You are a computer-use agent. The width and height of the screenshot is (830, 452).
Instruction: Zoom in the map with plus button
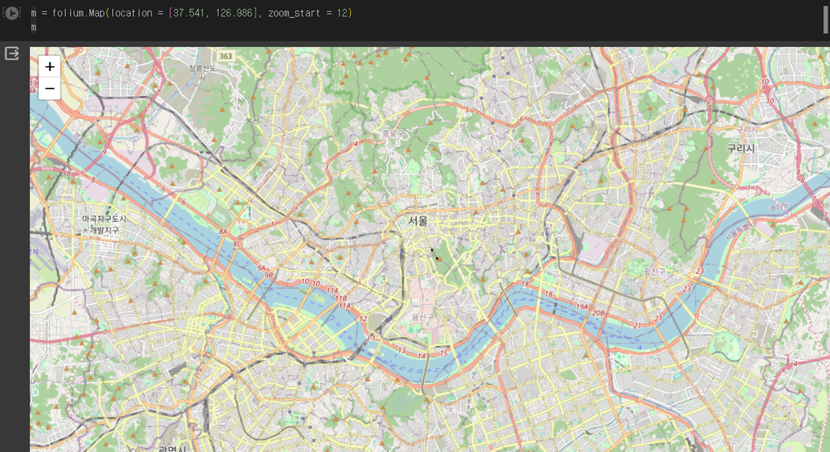[50, 67]
